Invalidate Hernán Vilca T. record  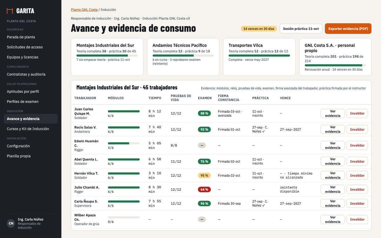point(357,175)
